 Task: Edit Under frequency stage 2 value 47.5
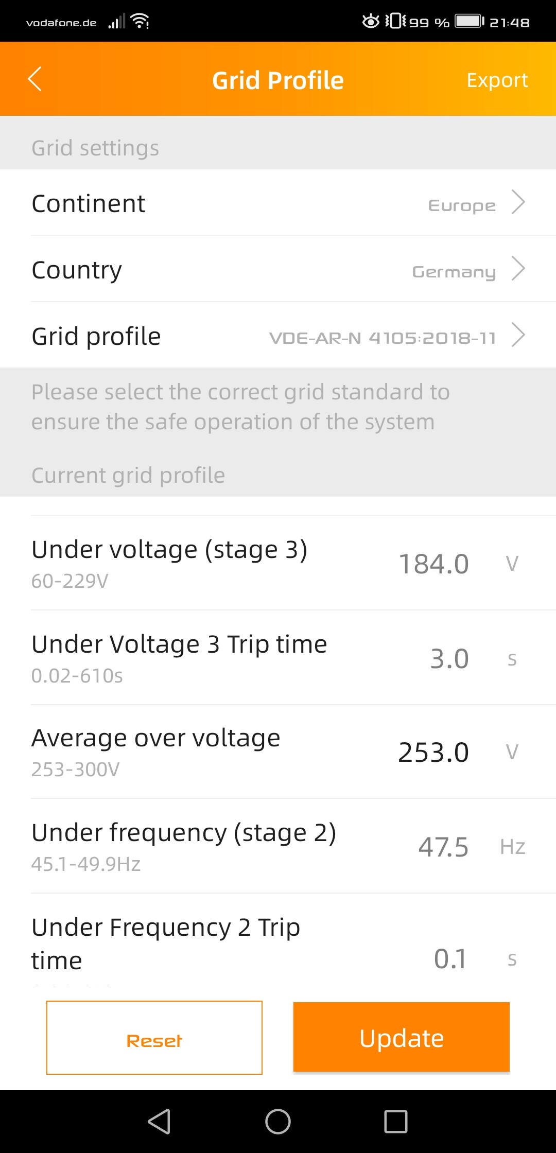[x=443, y=847]
